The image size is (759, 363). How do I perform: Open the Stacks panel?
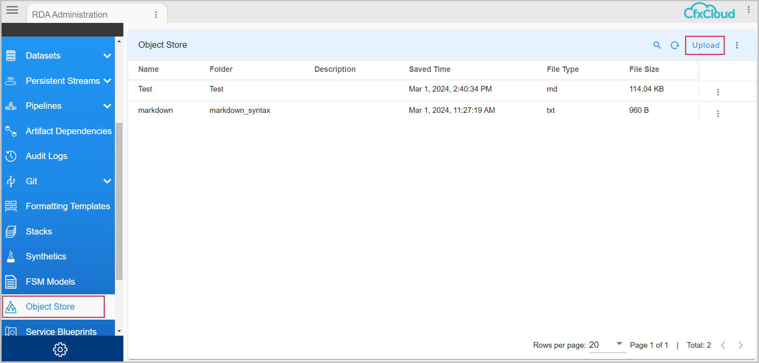(x=39, y=231)
